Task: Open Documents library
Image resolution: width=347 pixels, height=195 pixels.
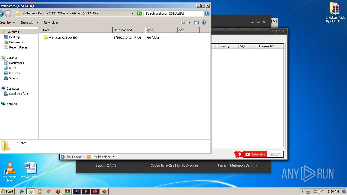Action: pyautogui.click(x=16, y=63)
